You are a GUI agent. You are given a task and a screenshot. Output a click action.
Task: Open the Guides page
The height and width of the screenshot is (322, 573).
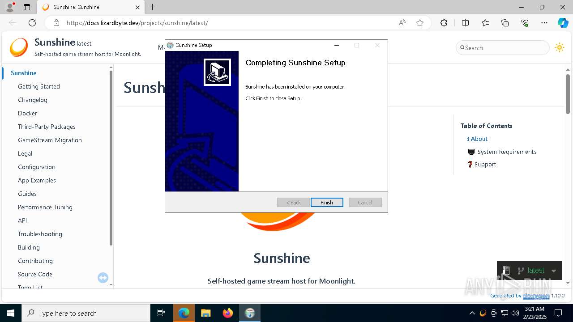[27, 194]
